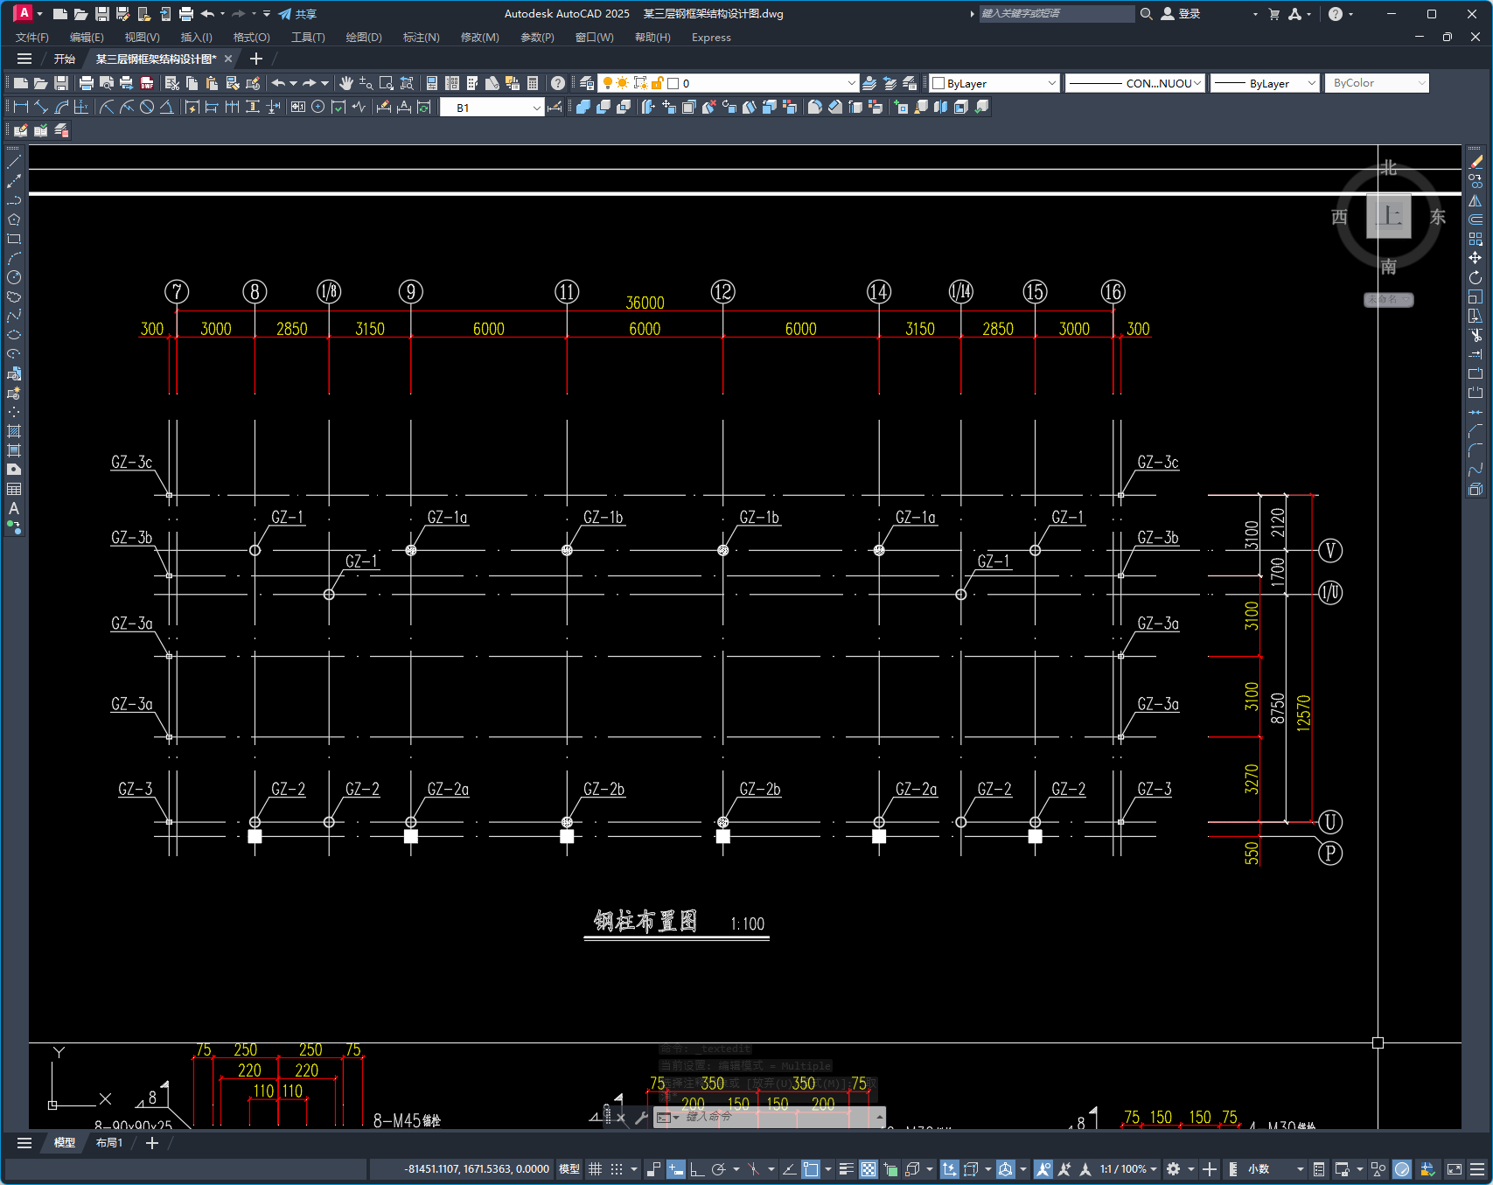Viewport: 1493px width, 1185px height.
Task: Click the Pan hand tool
Action: (x=346, y=83)
